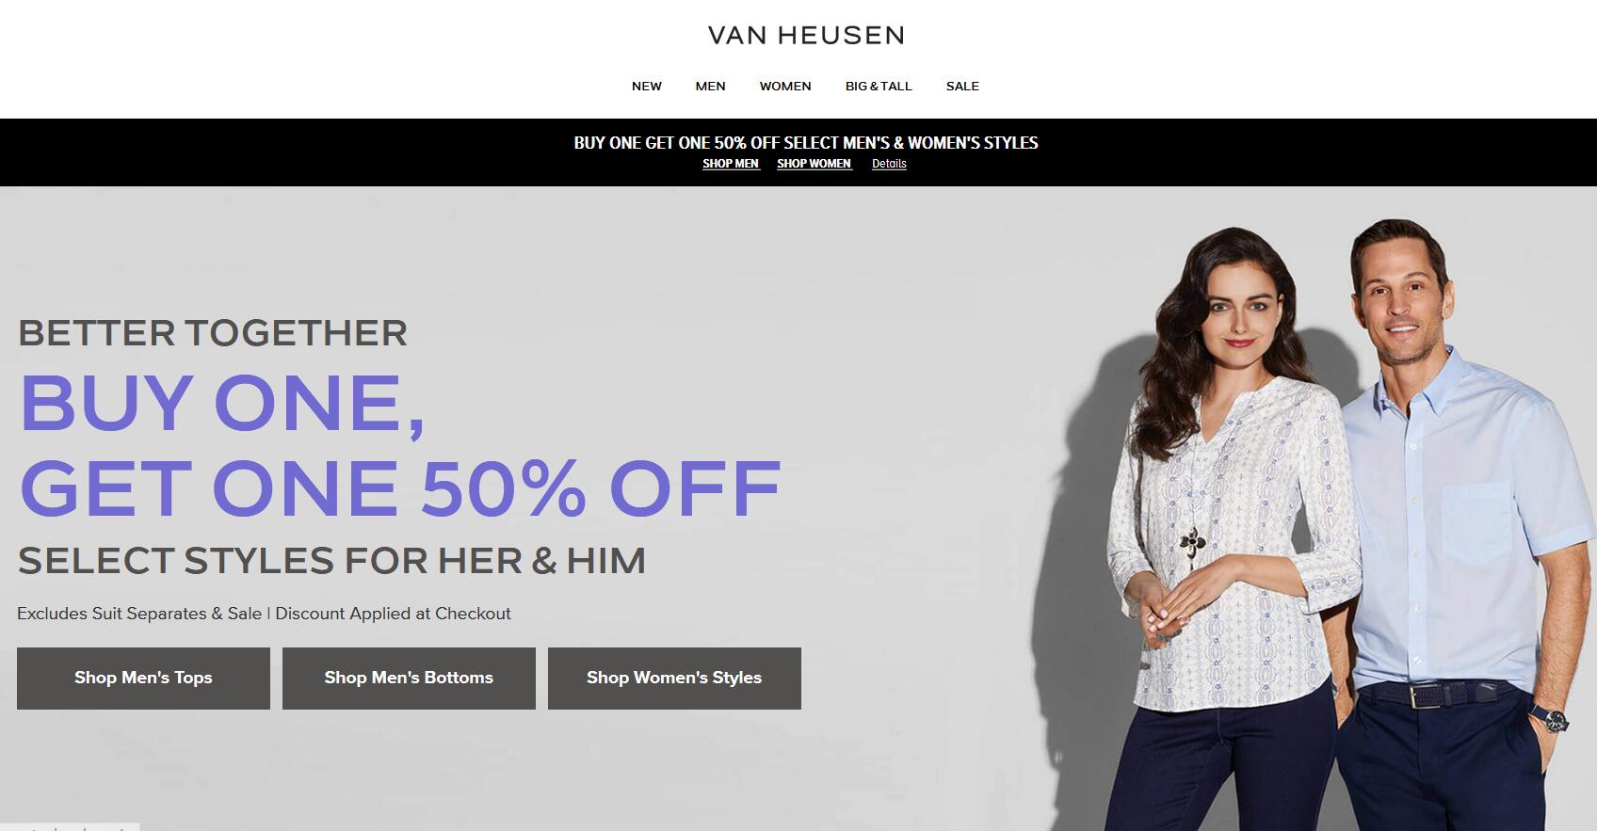Screen dimensions: 1597x831
Task: Click the purple Buy One, Get One 50% Off headline
Action: point(400,445)
